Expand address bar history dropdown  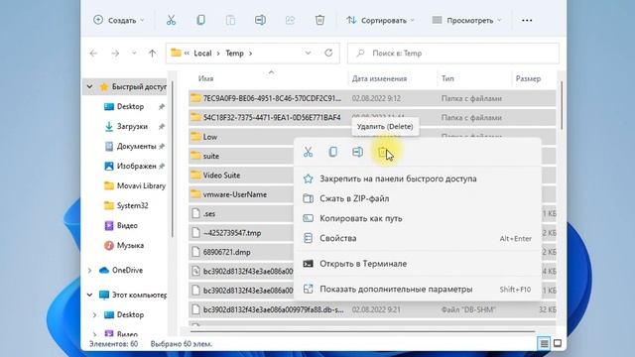(x=308, y=53)
